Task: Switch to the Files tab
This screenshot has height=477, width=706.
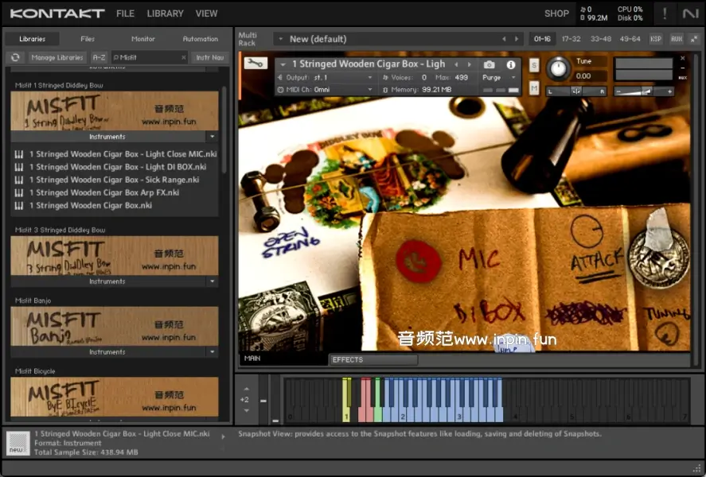Action: [88, 38]
